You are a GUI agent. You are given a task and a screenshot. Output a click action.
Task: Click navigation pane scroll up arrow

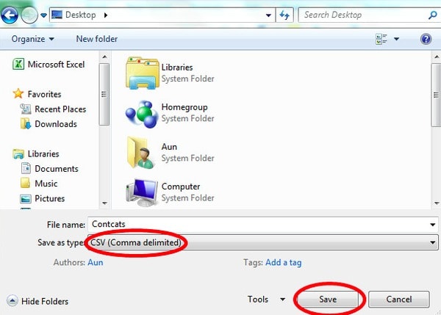click(104, 57)
